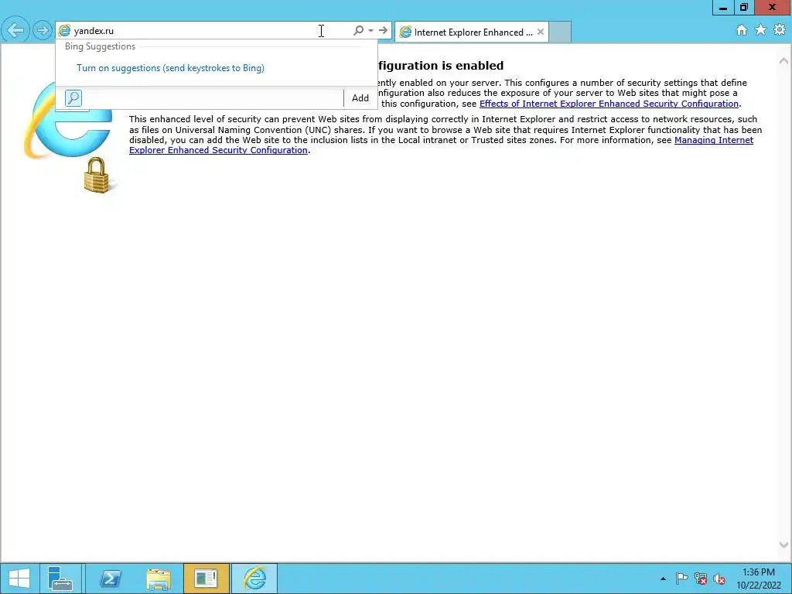The image size is (792, 594).
Task: Go back with the Back arrow button
Action: (15, 30)
